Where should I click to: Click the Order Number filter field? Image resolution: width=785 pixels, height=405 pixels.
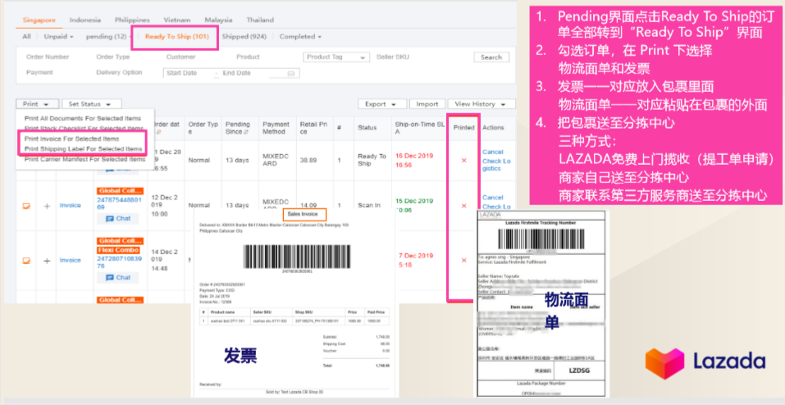click(48, 57)
